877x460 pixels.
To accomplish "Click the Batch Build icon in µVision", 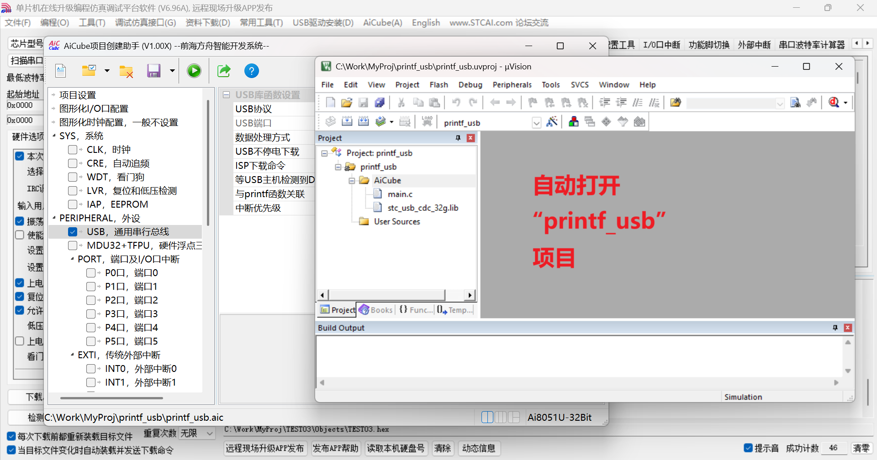I will 380,121.
